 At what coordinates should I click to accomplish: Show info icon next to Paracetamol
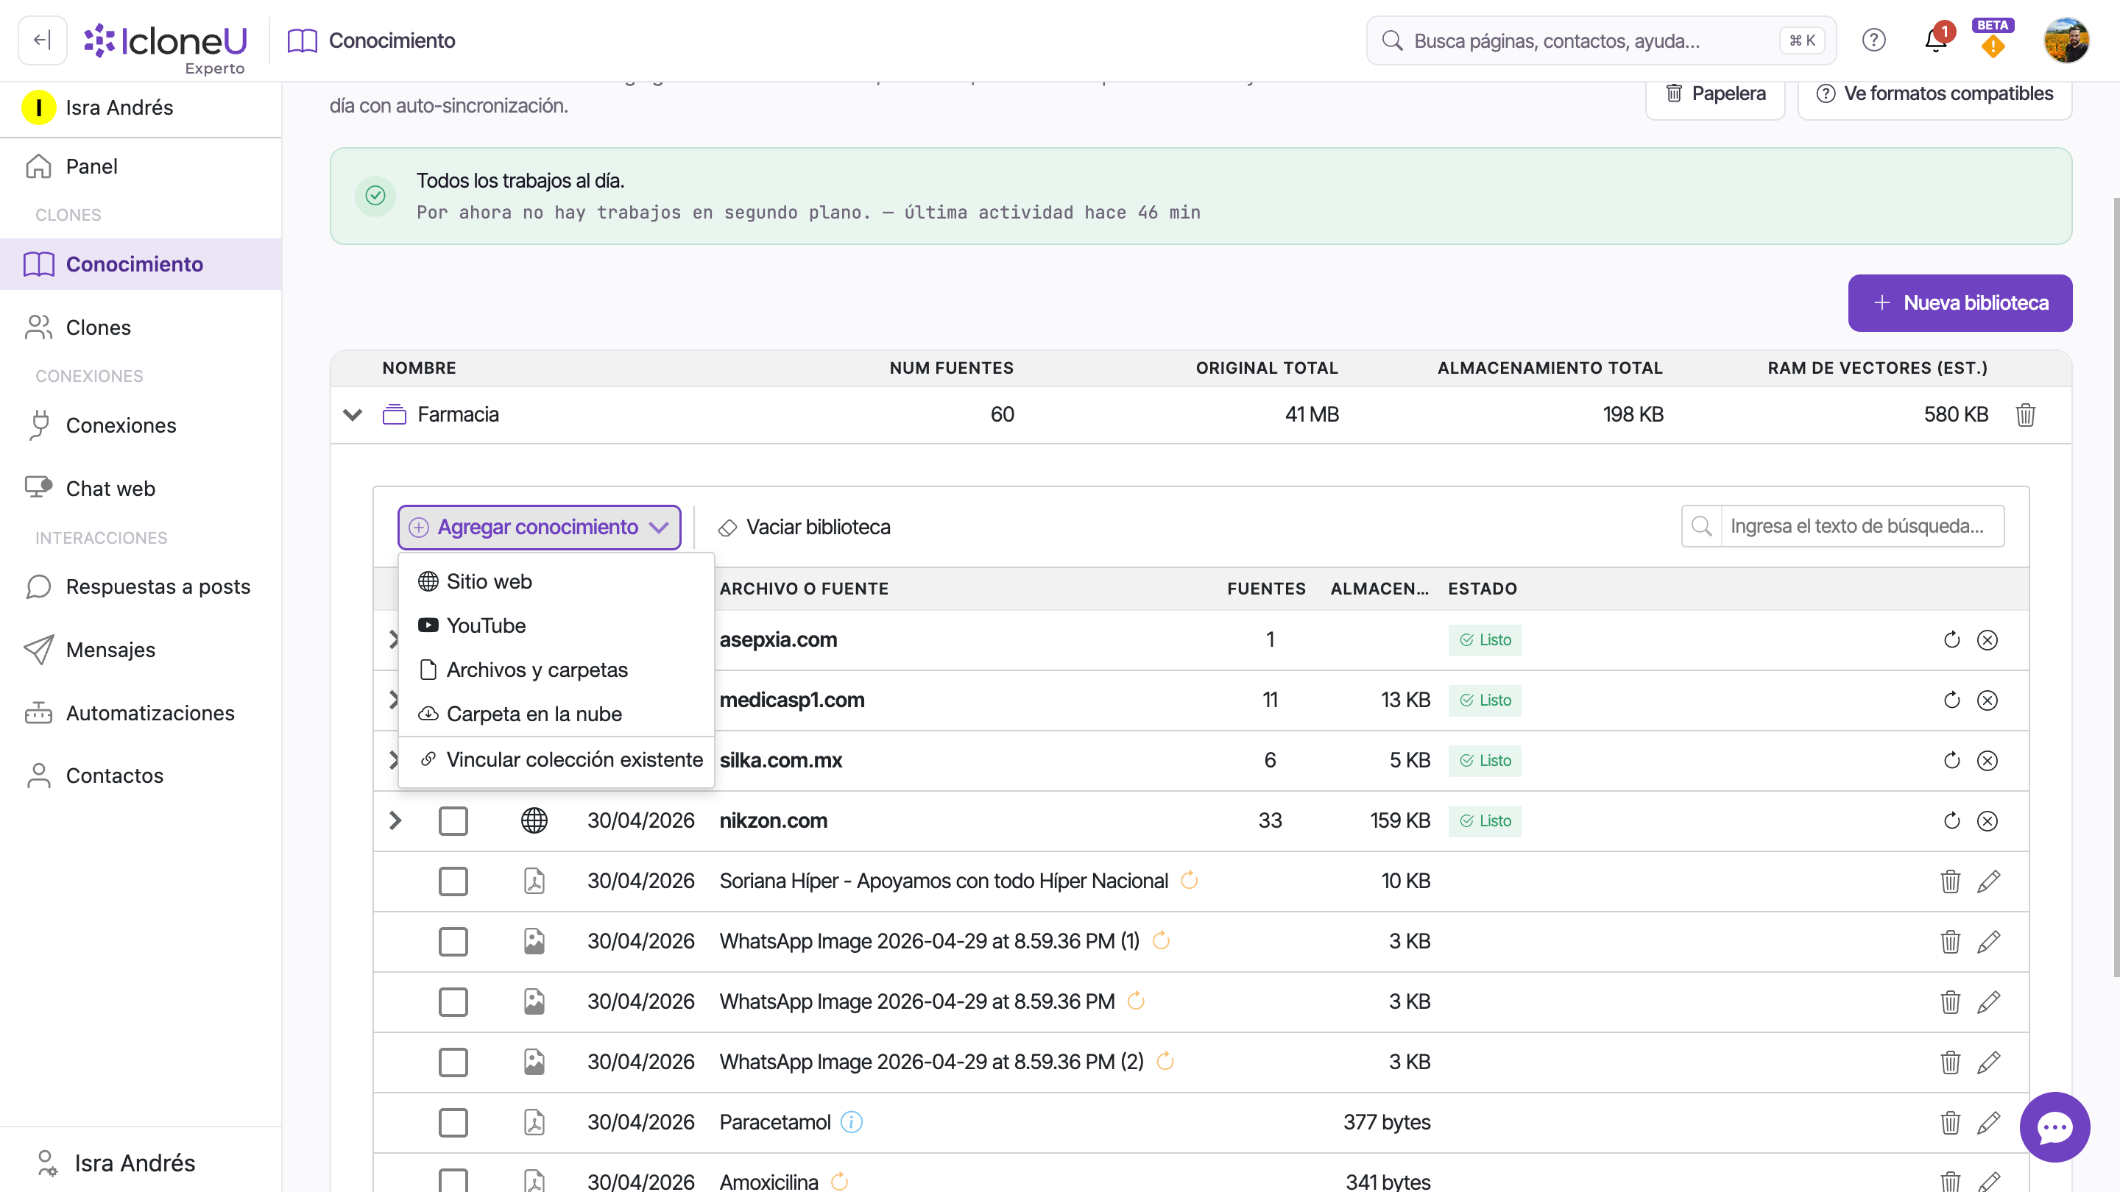coord(851,1122)
